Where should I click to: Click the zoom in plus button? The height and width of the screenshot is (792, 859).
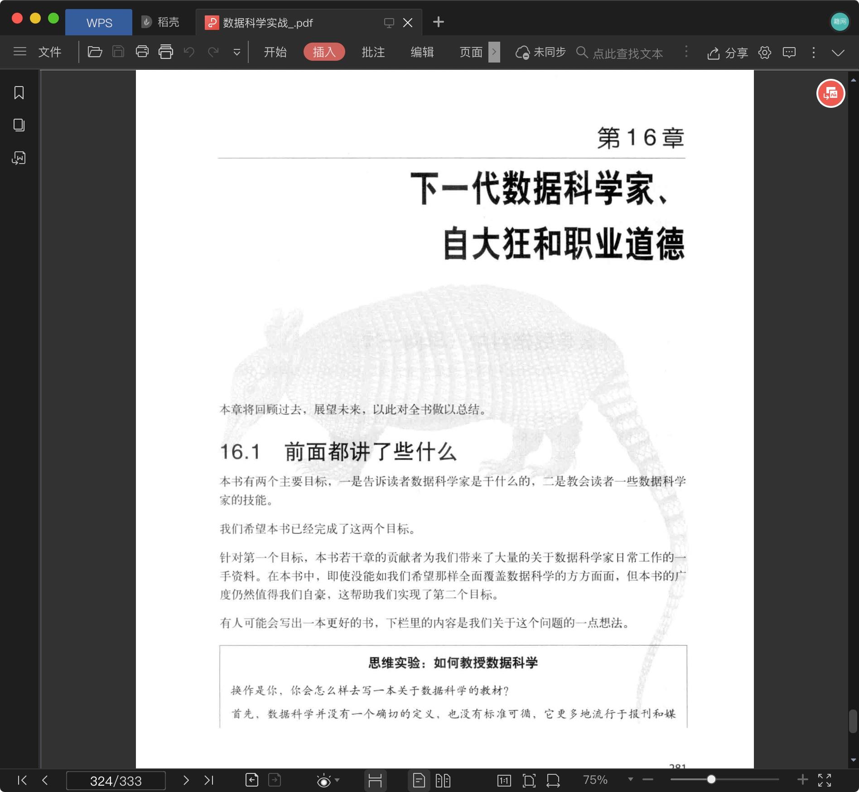pos(802,779)
